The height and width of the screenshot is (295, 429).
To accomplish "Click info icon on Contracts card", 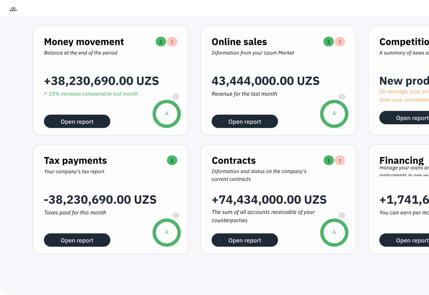I will [342, 215].
